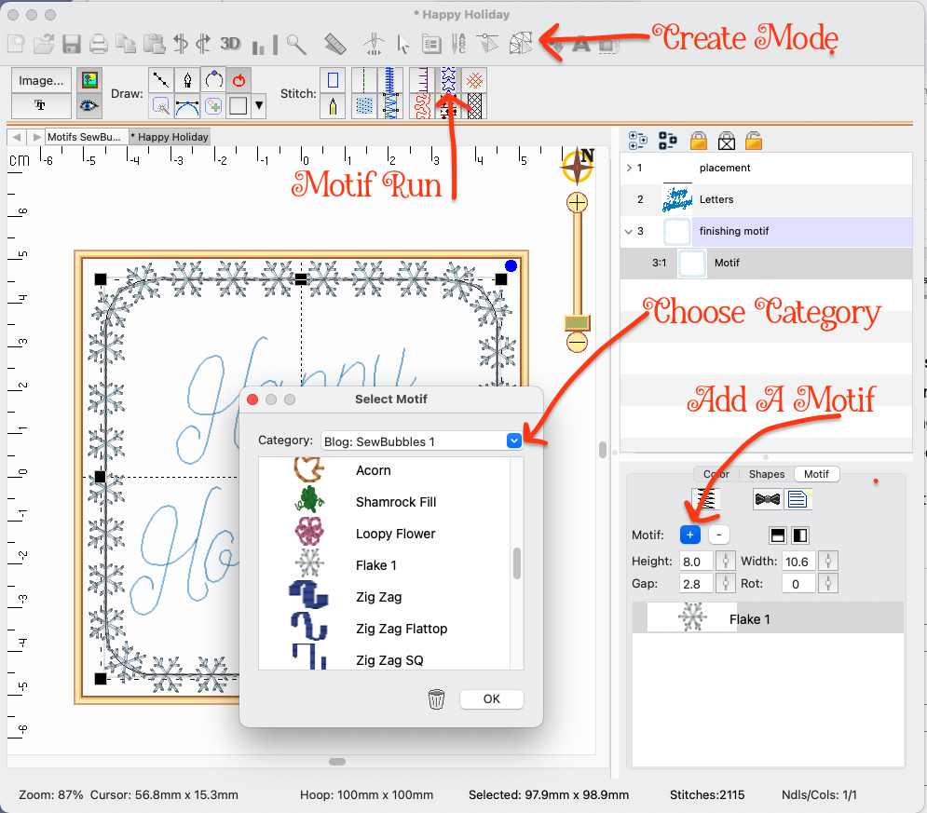Viewport: 927px width, 813px height.
Task: Click the zoom slider handle
Action: click(578, 322)
